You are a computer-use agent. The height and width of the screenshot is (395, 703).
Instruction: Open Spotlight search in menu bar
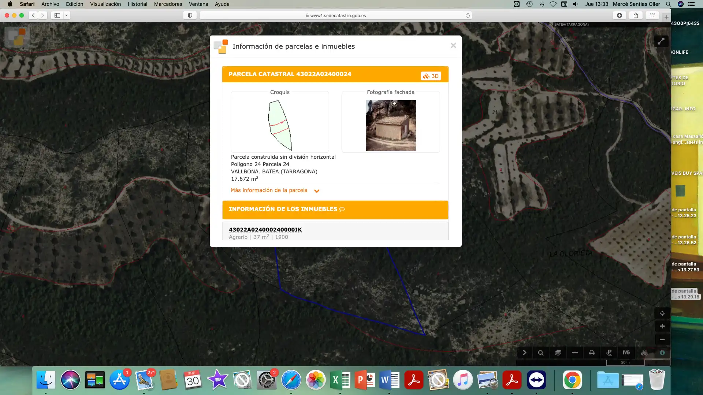pyautogui.click(x=669, y=4)
